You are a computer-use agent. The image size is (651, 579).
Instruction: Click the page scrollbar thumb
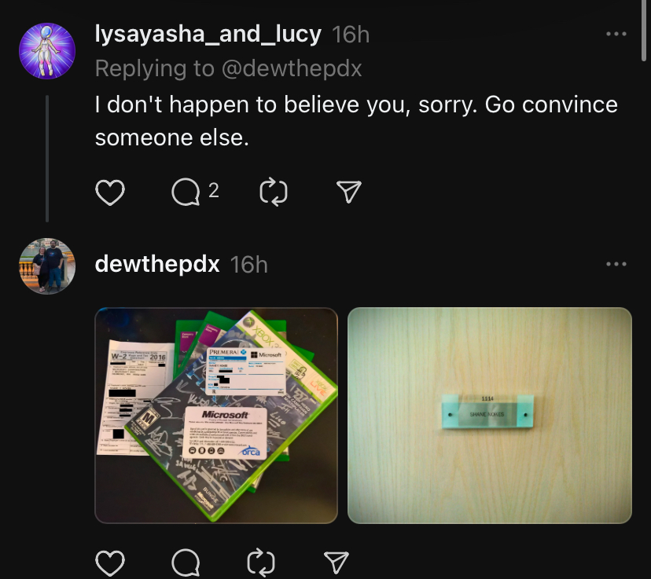point(643,31)
